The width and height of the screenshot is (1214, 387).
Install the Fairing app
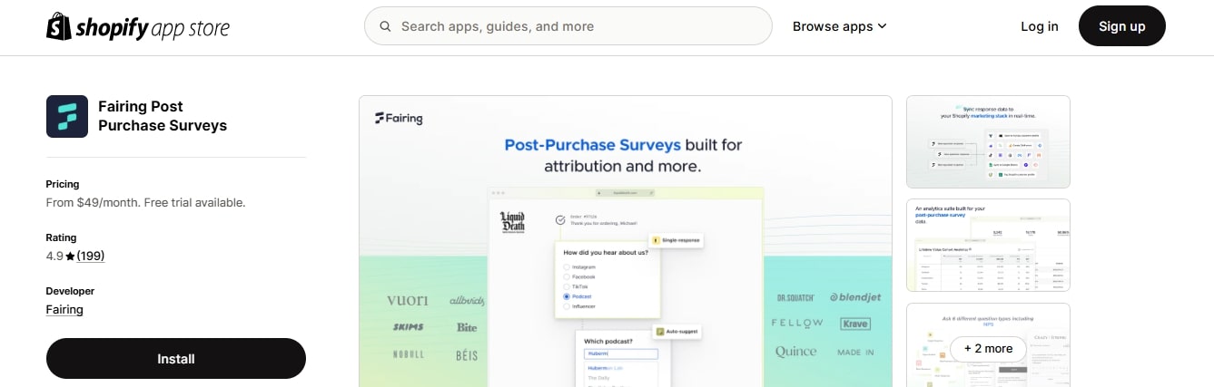click(x=176, y=358)
